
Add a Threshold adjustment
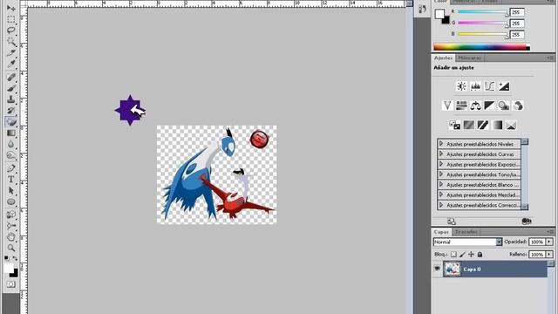[x=482, y=126]
